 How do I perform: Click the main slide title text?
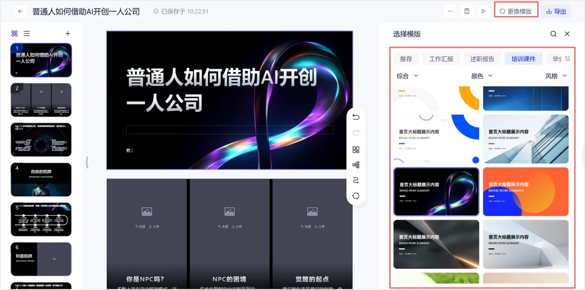coord(222,90)
